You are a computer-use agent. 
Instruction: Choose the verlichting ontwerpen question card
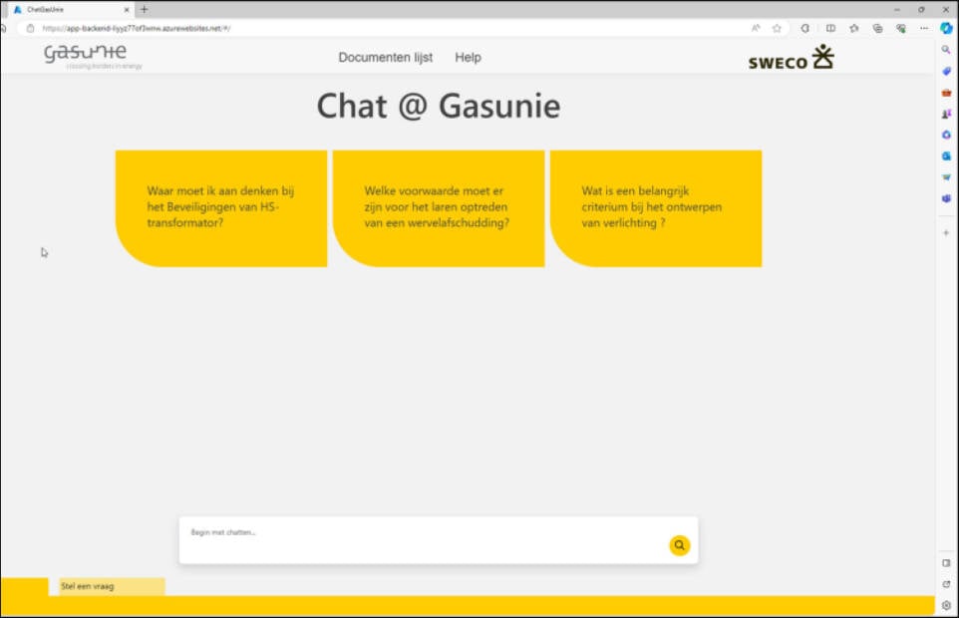656,208
